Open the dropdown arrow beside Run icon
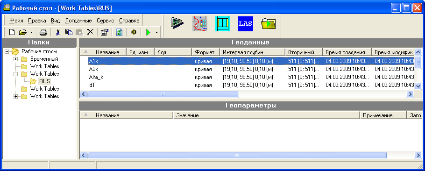This screenshot has height=171, width=425. click(156, 33)
